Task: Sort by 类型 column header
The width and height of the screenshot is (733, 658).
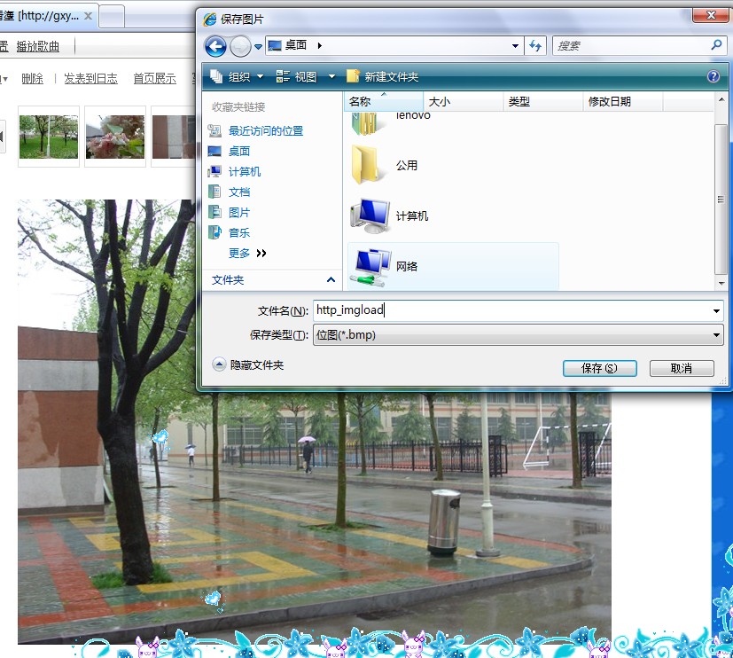Action: 543,101
